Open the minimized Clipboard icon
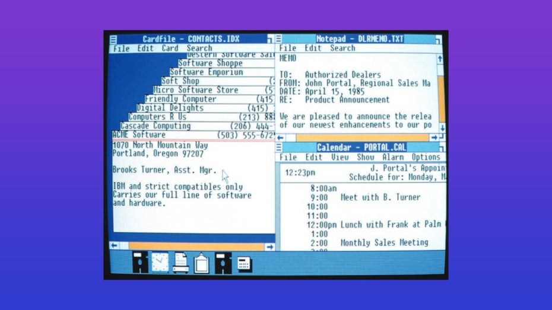 201,263
